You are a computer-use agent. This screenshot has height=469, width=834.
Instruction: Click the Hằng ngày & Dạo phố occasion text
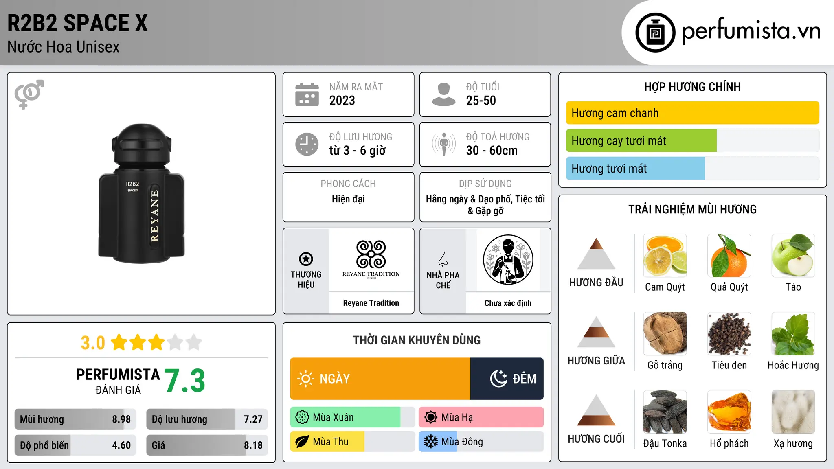(x=485, y=205)
